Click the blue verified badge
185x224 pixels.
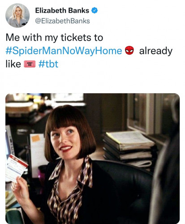[95, 10]
